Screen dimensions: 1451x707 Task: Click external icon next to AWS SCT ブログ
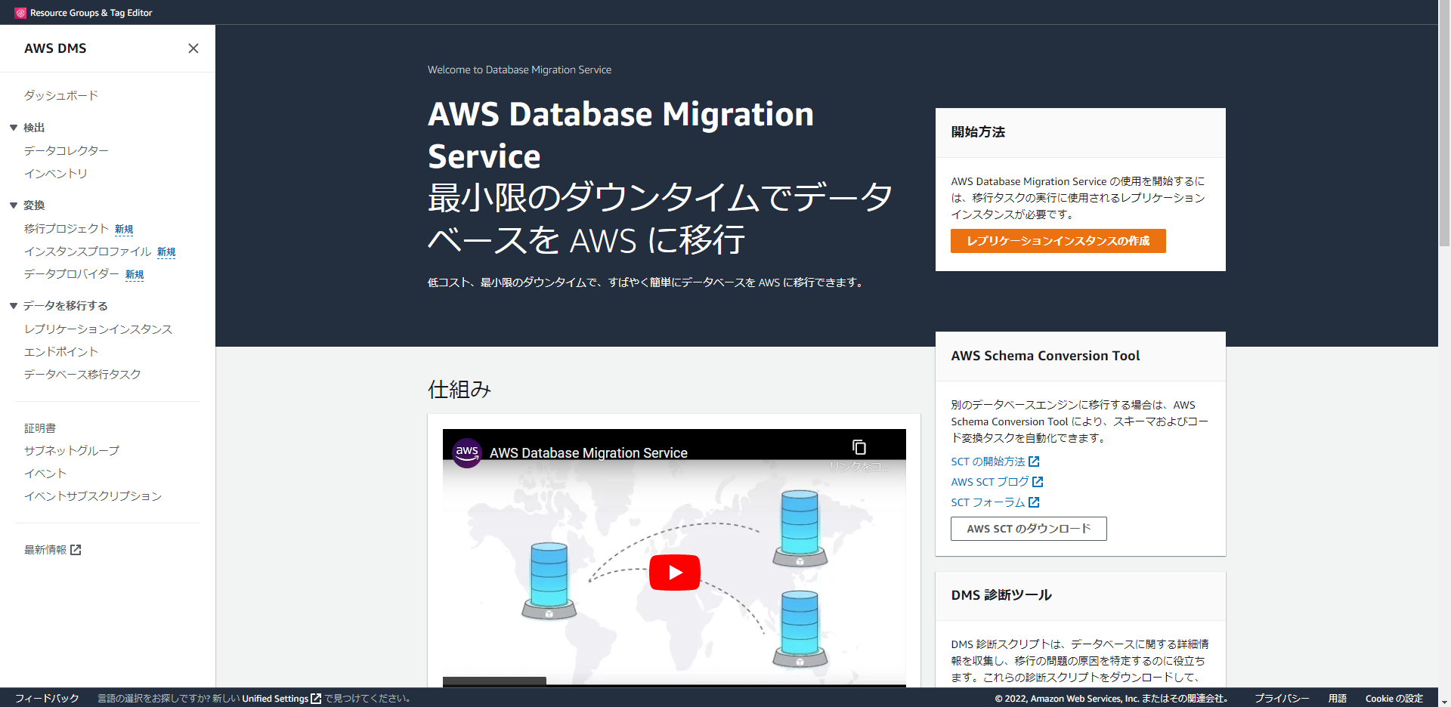(1038, 482)
